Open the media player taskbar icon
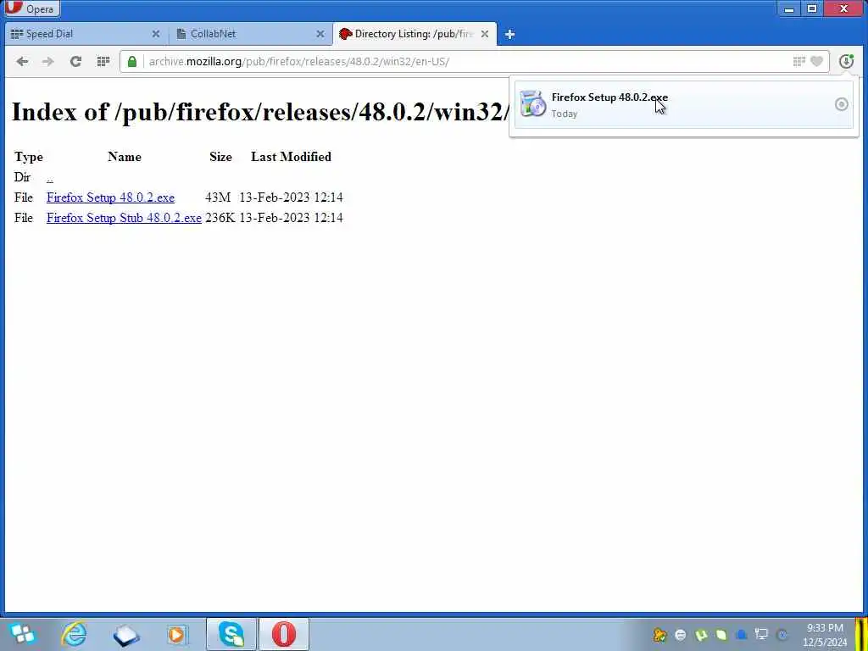The width and height of the screenshot is (868, 651). 177,635
